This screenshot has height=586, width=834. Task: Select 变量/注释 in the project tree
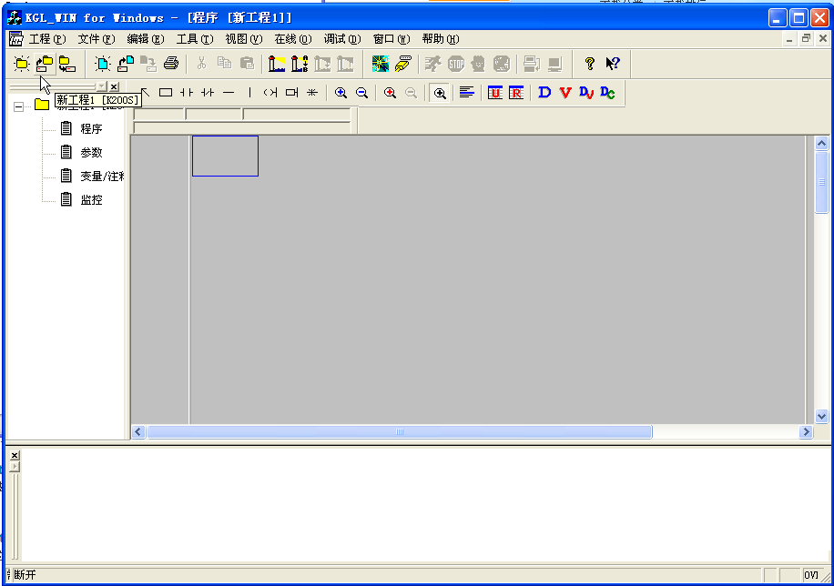102,176
